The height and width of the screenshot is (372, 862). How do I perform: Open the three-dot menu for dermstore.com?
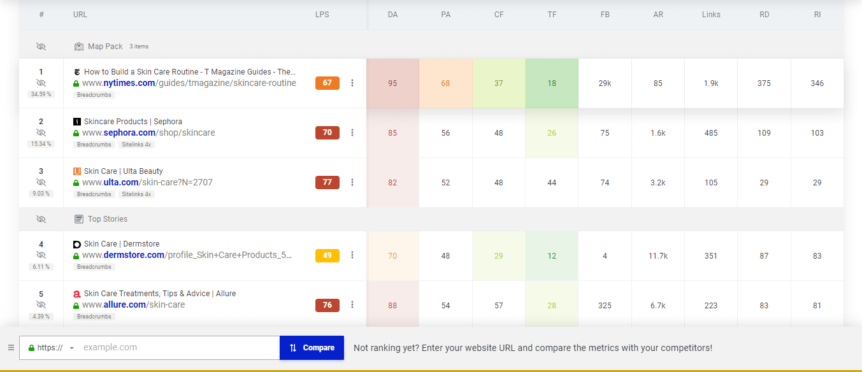point(352,255)
